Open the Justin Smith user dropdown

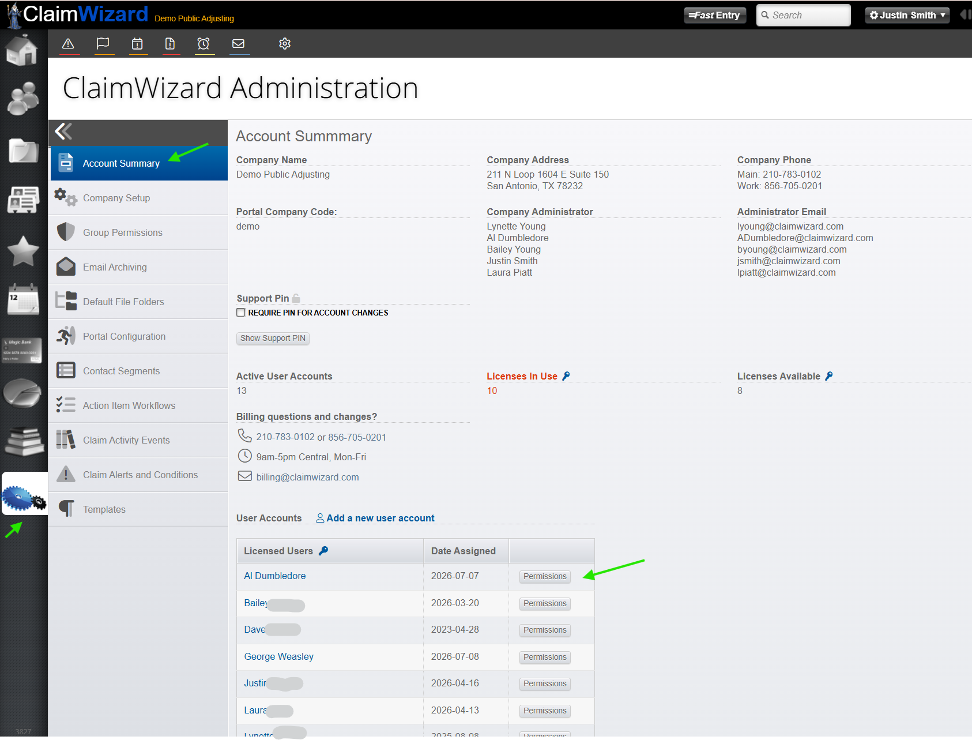click(x=907, y=16)
